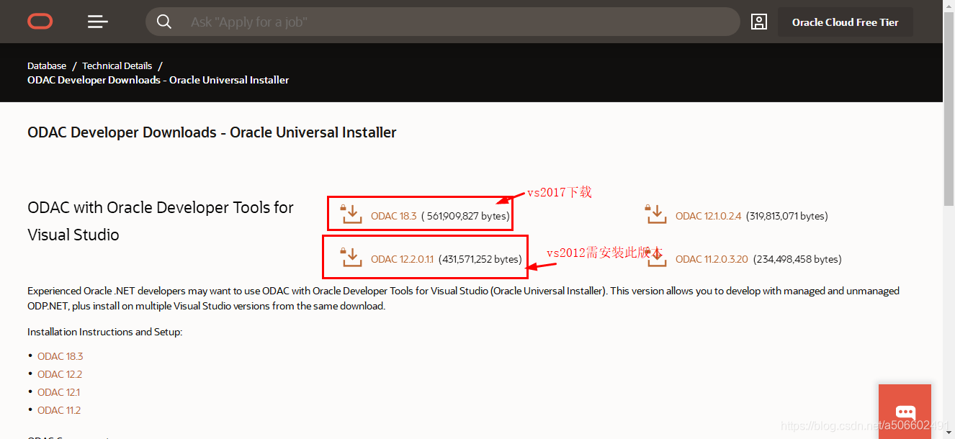Download ODAC 12.1.0.2.4 package link
This screenshot has width=955, height=439.
coord(708,216)
